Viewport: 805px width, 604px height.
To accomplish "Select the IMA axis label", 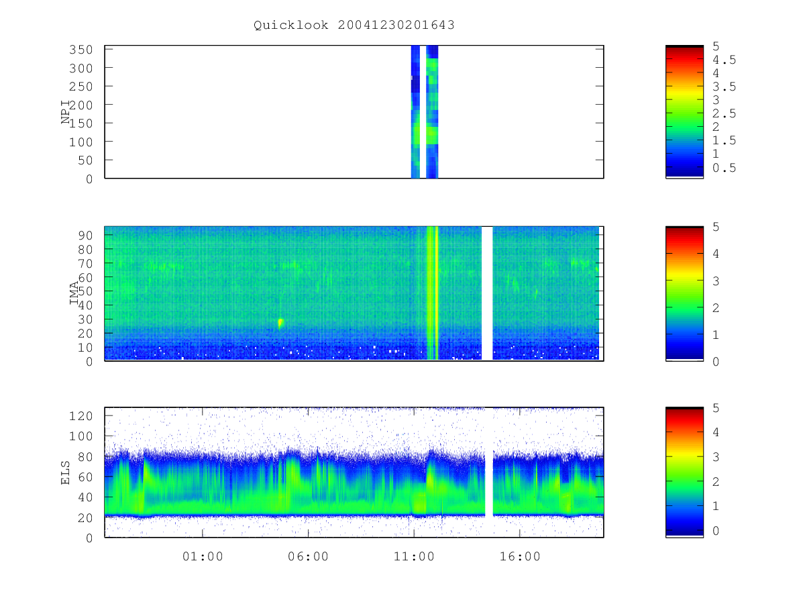I will coord(74,293).
